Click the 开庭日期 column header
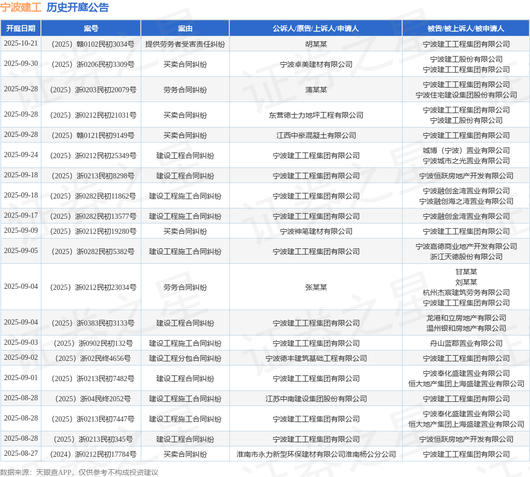The width and height of the screenshot is (530, 477). (21, 29)
